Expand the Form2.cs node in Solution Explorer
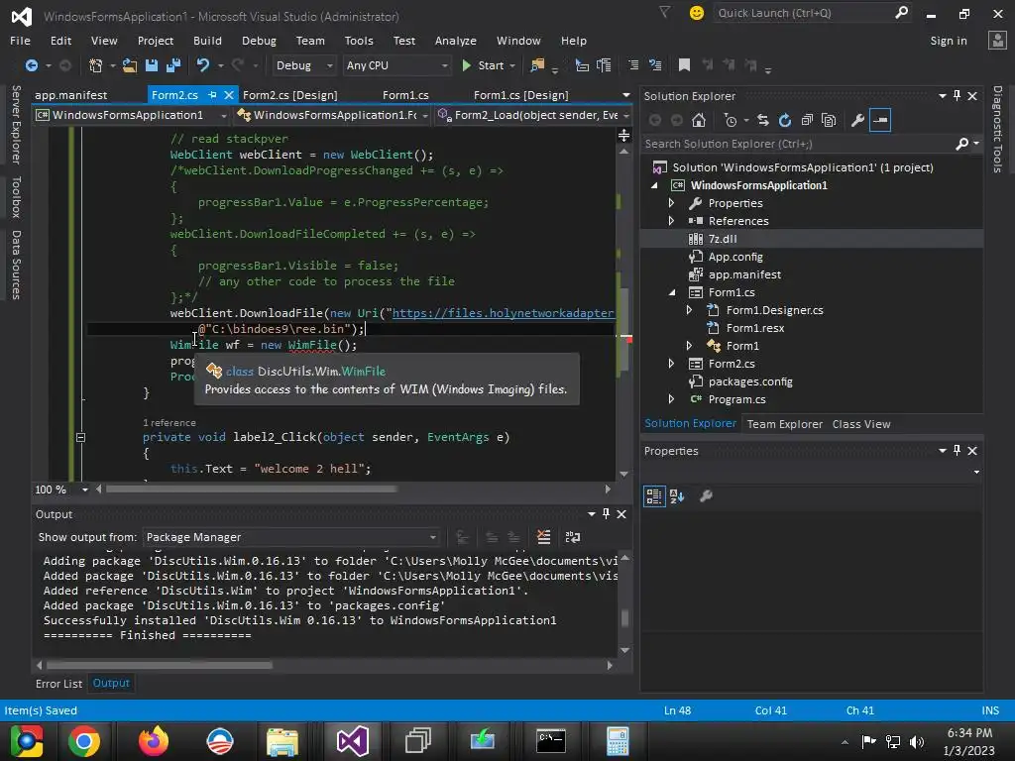The width and height of the screenshot is (1015, 761). pos(671,364)
